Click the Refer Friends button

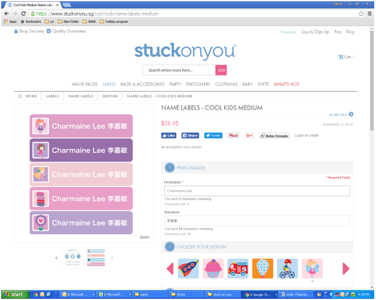coord(274,135)
